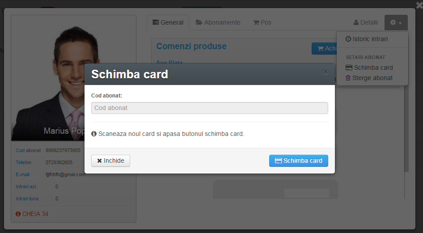Confirm with blue Schimba card button

(x=299, y=161)
